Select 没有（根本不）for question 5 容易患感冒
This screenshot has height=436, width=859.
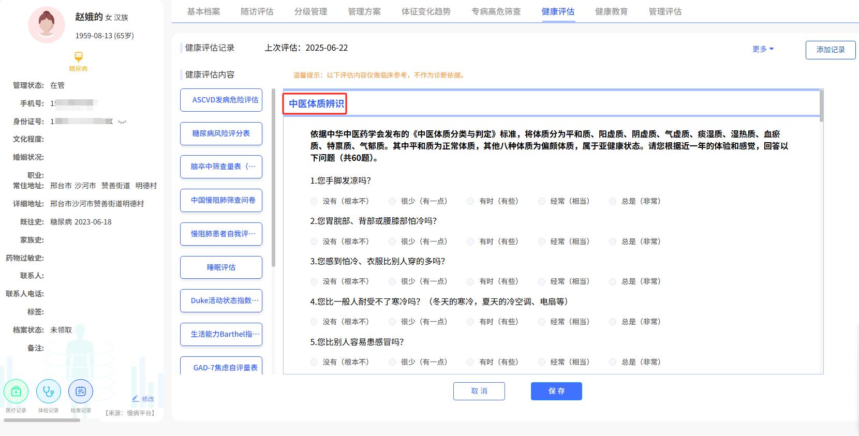314,362
